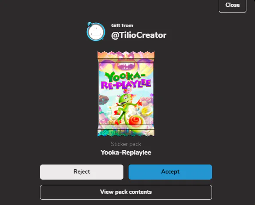Screen dimensions: 255x205
Task: Click the gold coin on the pack art
Action: 147,111
